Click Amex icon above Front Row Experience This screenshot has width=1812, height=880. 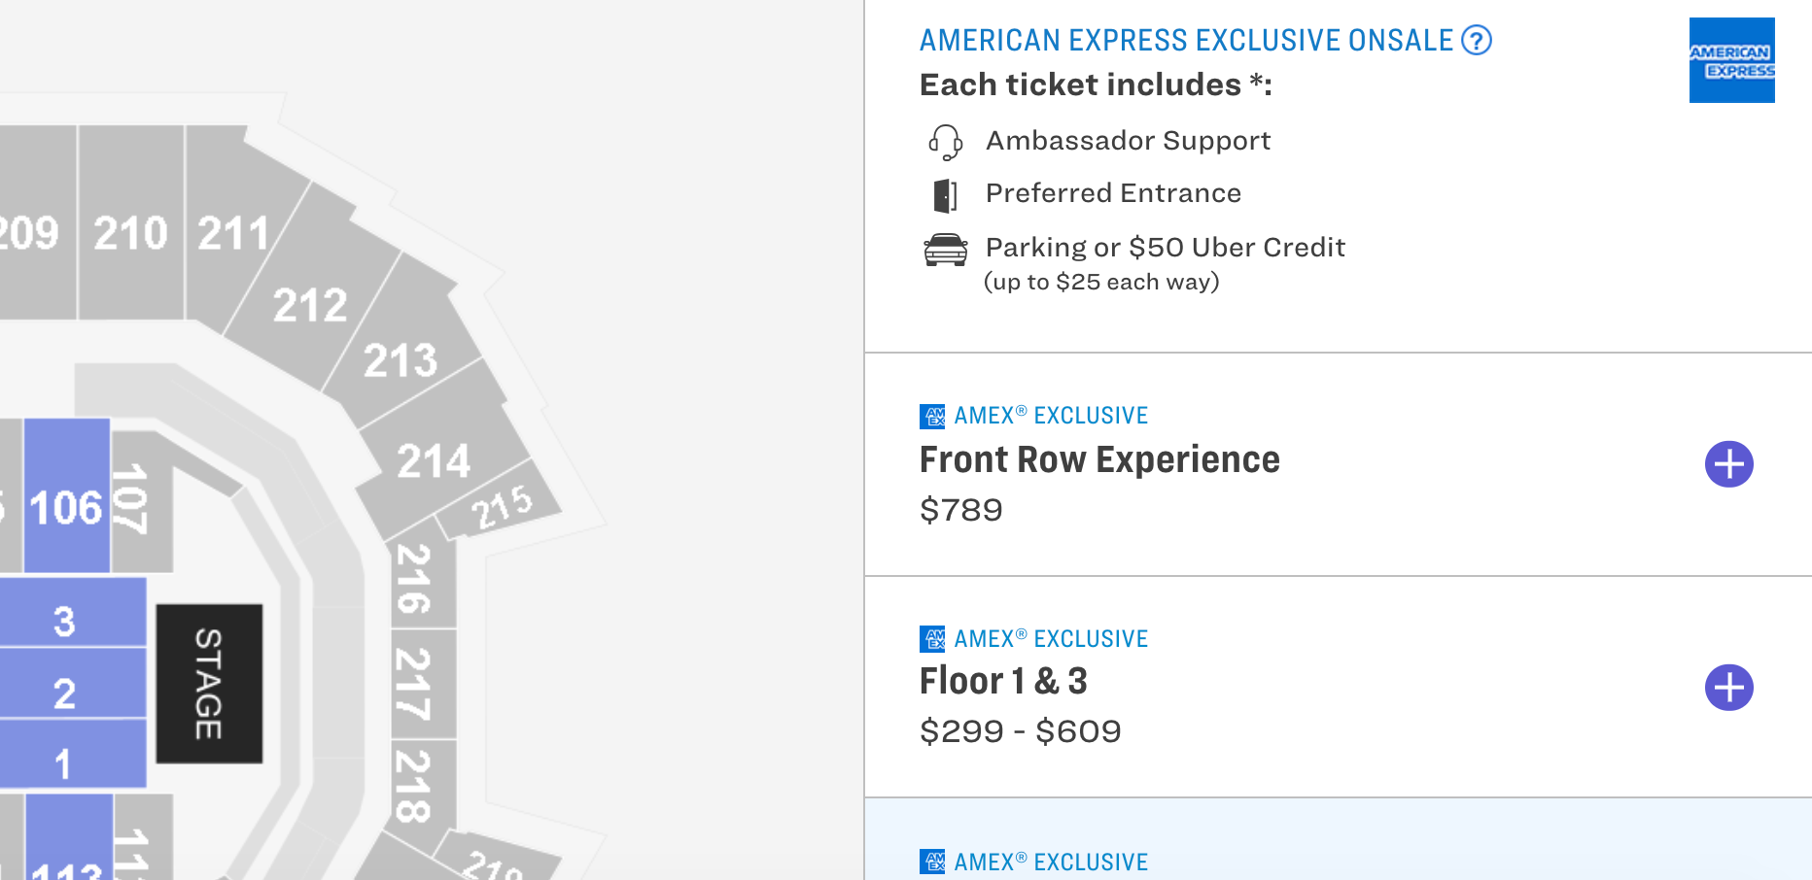point(932,417)
